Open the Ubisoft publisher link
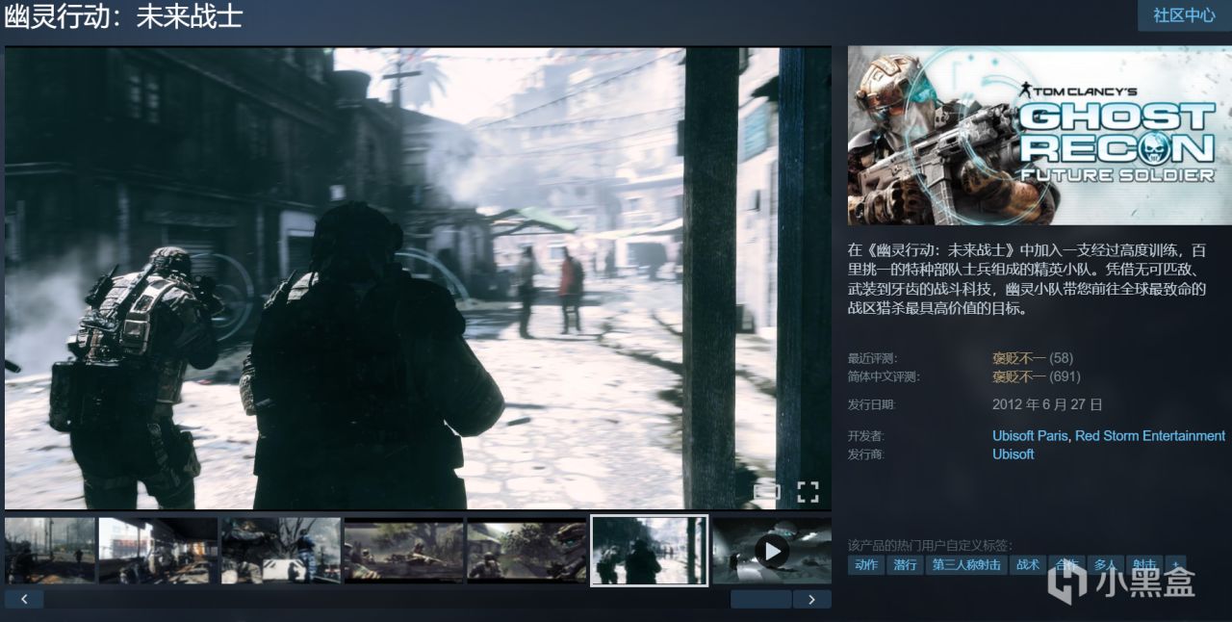1232x622 pixels. coord(1014,454)
